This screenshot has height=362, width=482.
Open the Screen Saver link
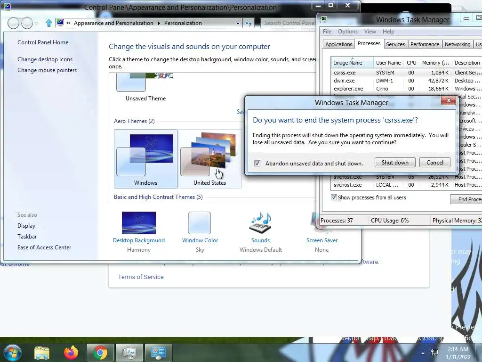click(322, 240)
